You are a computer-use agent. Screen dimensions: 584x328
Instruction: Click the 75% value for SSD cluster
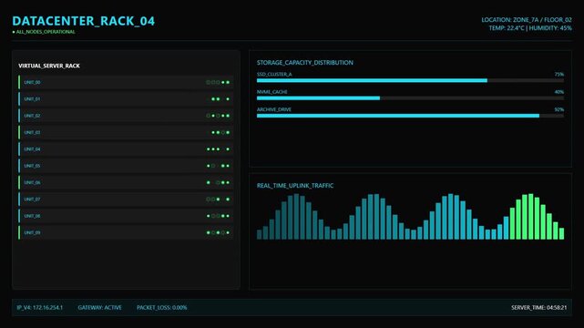coord(559,75)
